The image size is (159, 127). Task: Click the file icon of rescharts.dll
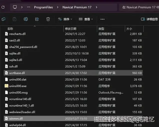(x=6, y=34)
